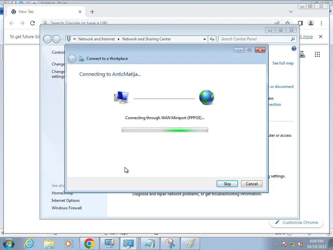Viewport: 333px width, 250px height.
Task: Click the breadcrumb arrow after Network and Internet
Action: 118,39
